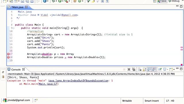Toggle Show Whitespace Characters pilcrow icon
The height and width of the screenshot is (104, 184).
tap(107, 1)
